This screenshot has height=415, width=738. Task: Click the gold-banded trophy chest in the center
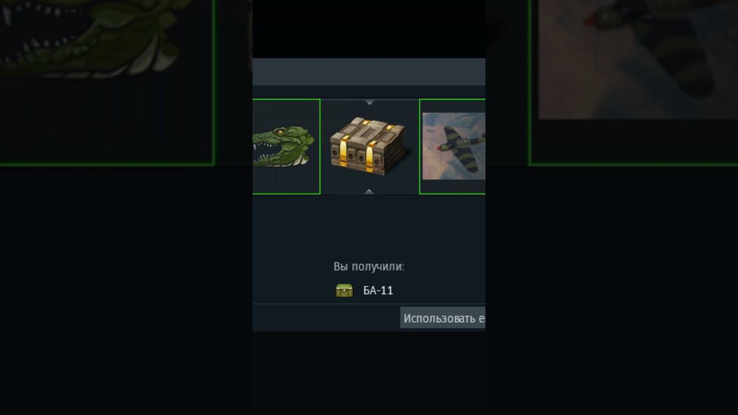(370, 146)
